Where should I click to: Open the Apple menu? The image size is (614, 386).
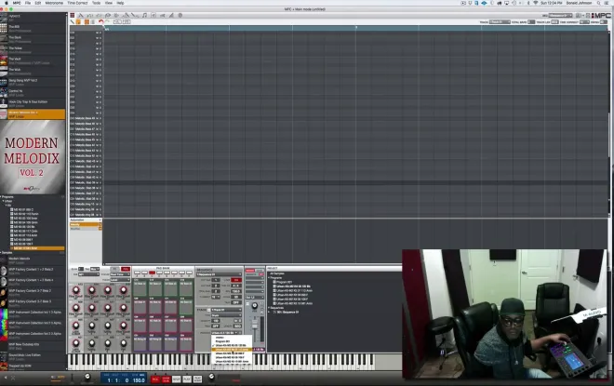7,3
